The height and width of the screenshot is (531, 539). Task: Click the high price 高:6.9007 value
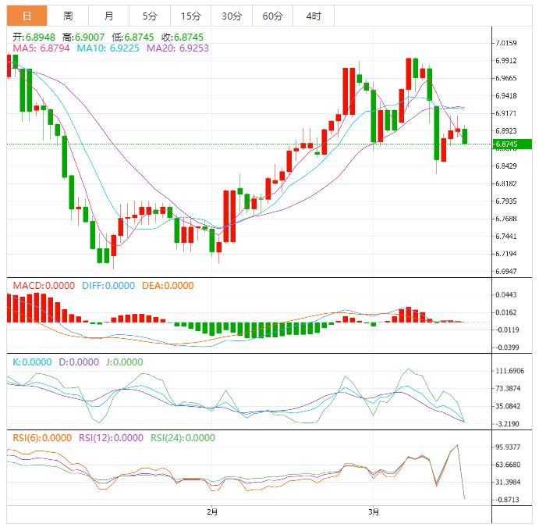[x=83, y=37]
